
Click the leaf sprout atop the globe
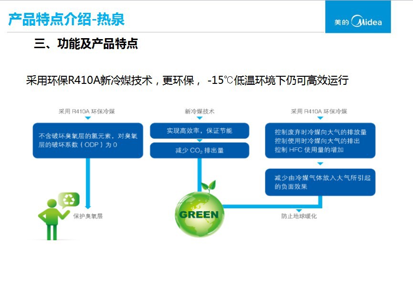click(x=209, y=186)
